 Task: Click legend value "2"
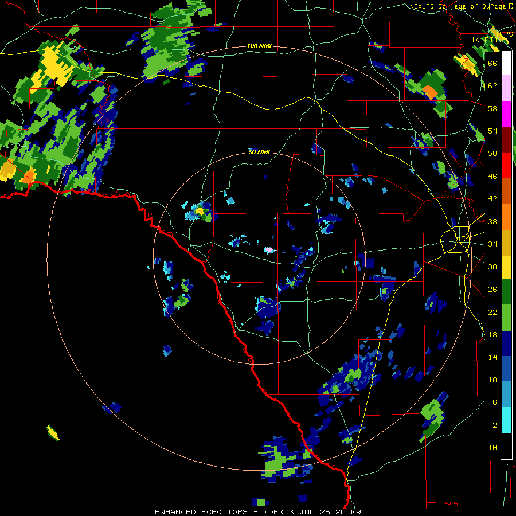point(495,425)
